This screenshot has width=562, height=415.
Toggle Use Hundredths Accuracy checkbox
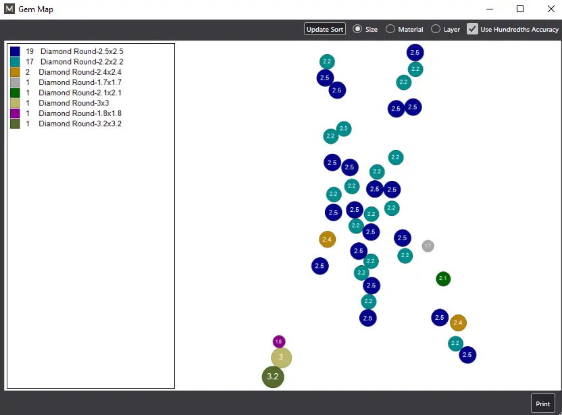[x=473, y=29]
